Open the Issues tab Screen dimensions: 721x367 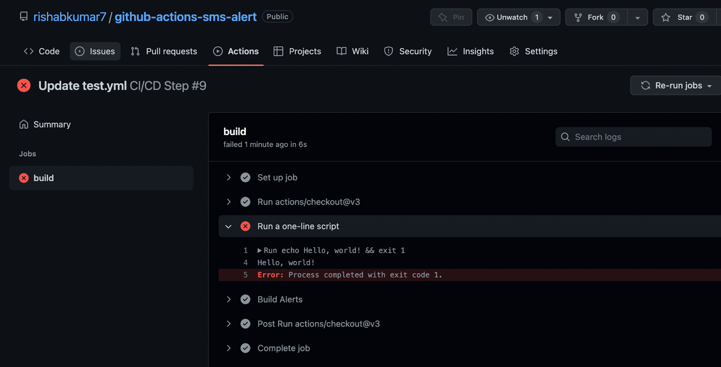pos(95,51)
